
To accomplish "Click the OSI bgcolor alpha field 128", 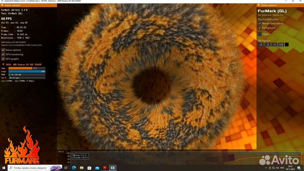I will [281, 45].
